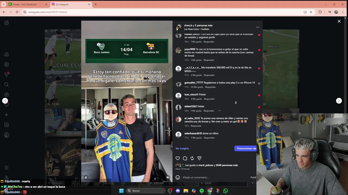Open media controls icon in Chrome toolbar

[330, 12]
